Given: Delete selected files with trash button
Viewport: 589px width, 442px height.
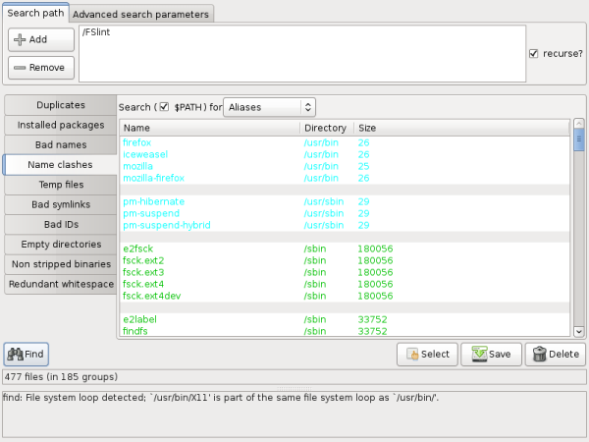Looking at the screenshot, I should point(555,354).
